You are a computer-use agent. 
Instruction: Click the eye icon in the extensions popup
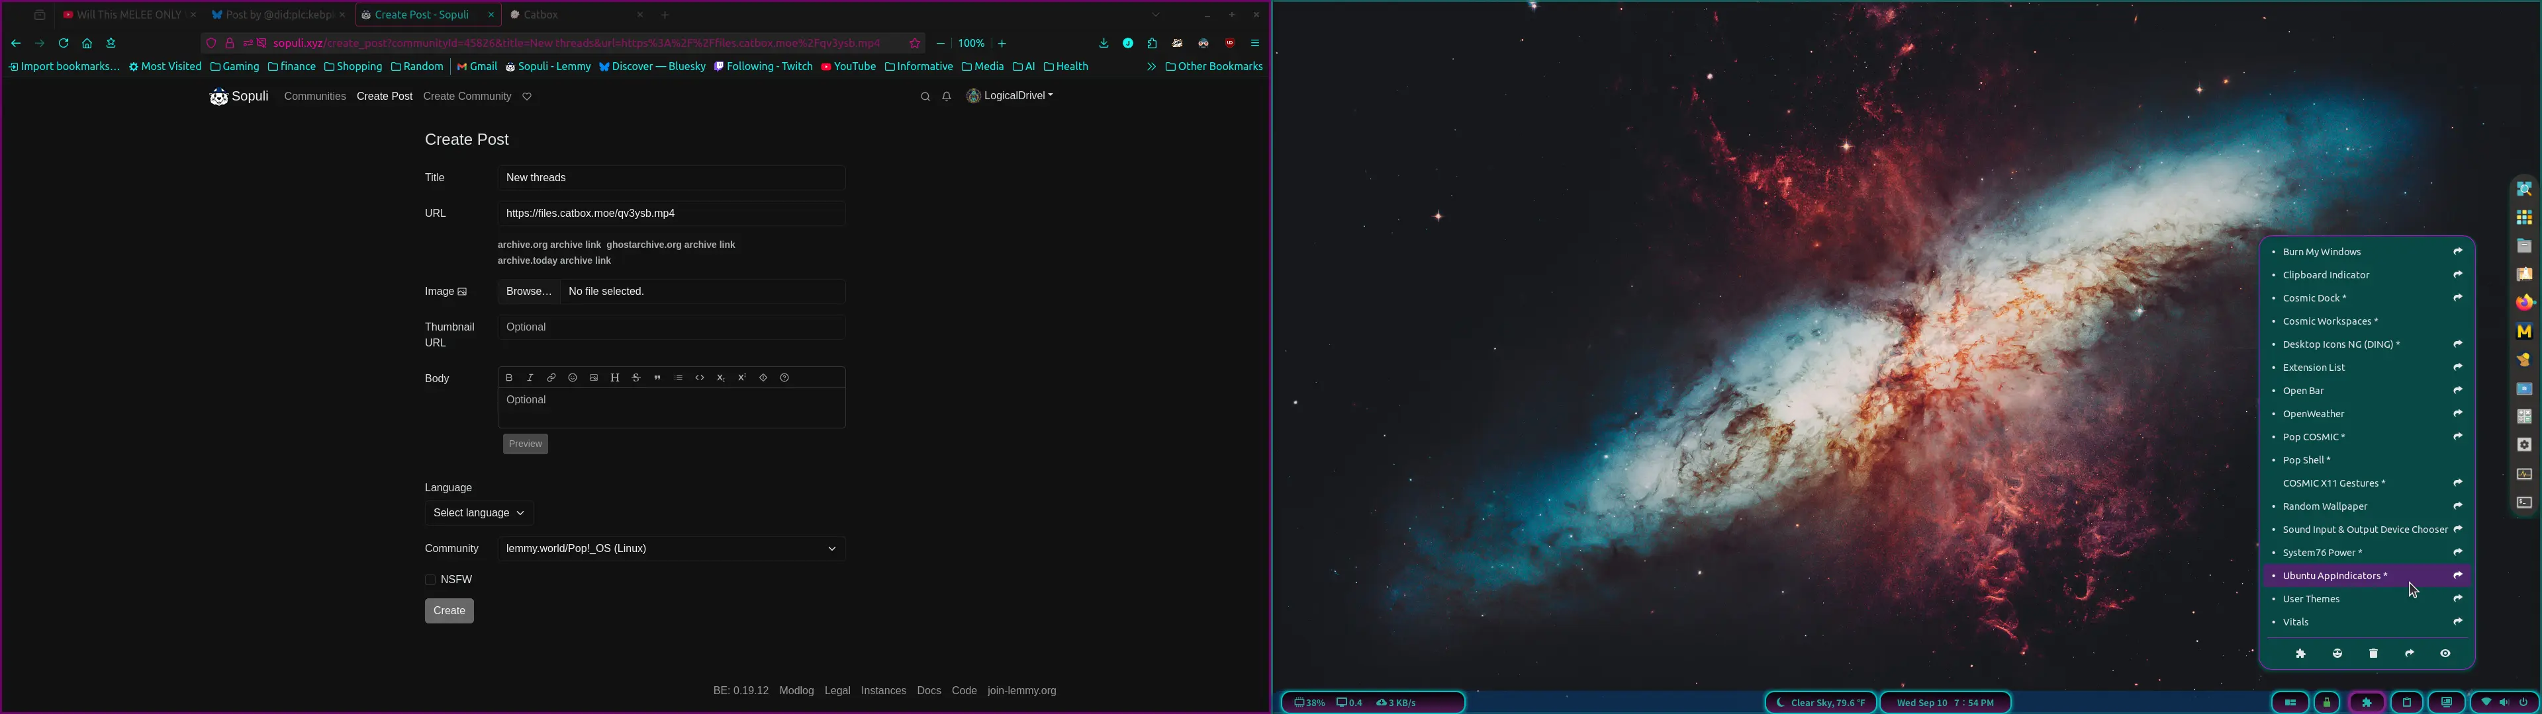coord(2446,653)
